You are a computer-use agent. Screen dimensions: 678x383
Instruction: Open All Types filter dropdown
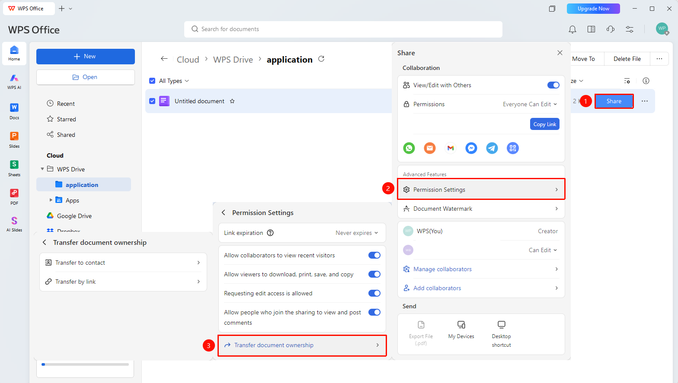click(174, 81)
